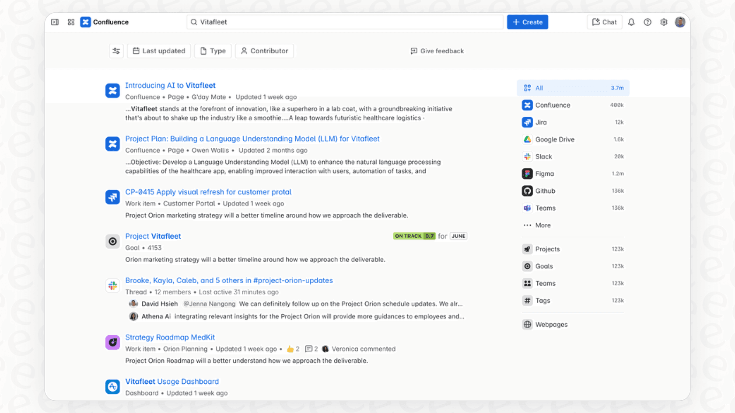This screenshot has width=735, height=413.
Task: Click the Slack icon on the project-orion thread result
Action: 112,285
